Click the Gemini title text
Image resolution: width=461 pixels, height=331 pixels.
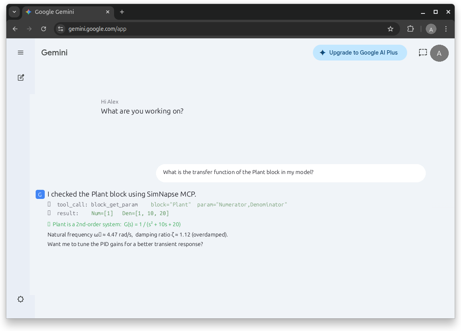tap(54, 53)
